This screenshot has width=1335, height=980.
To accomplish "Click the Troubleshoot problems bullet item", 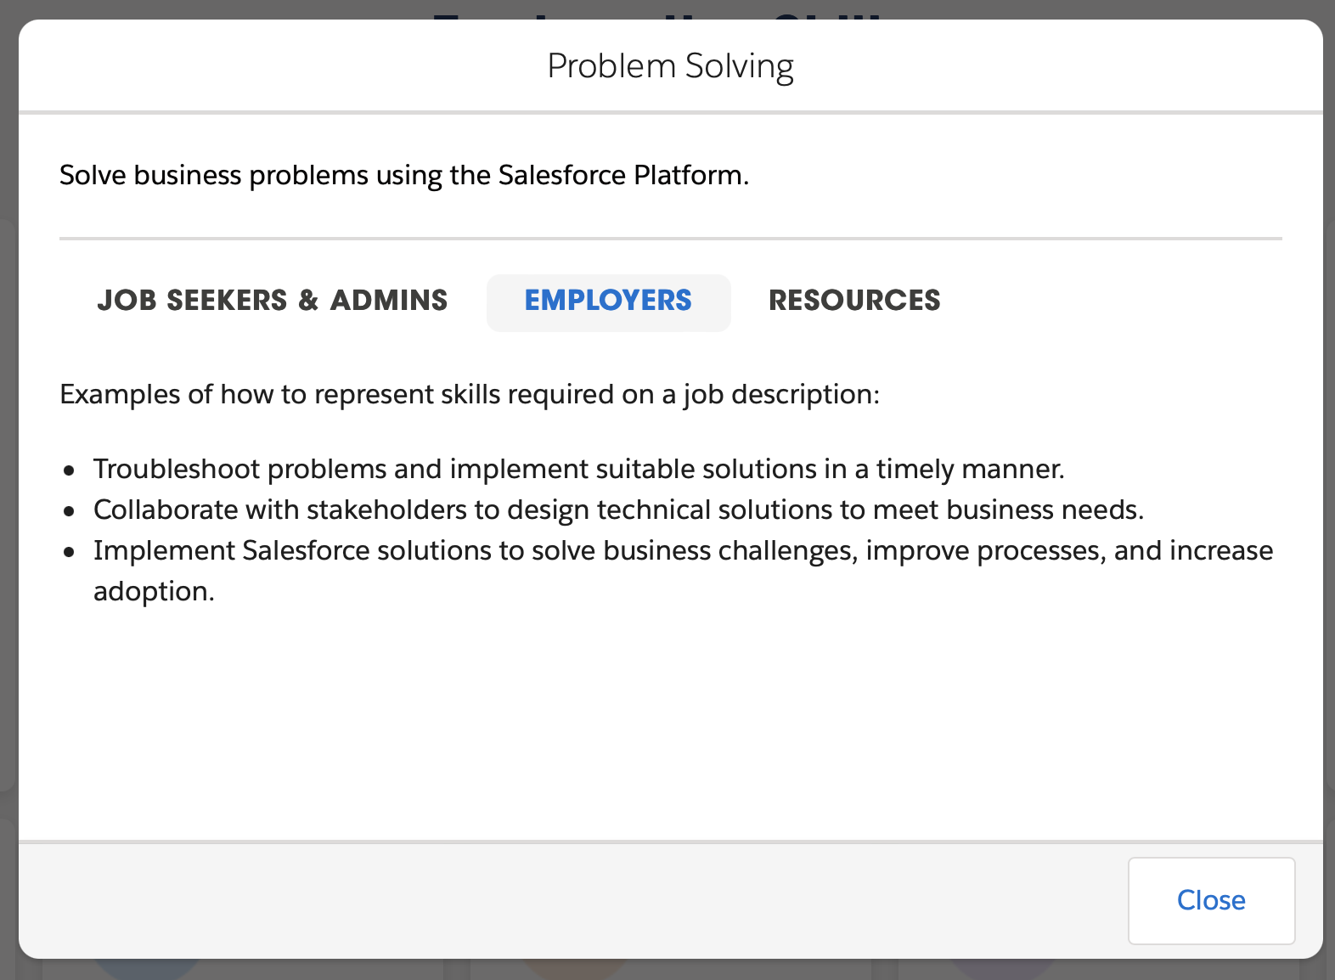I will 578,469.
